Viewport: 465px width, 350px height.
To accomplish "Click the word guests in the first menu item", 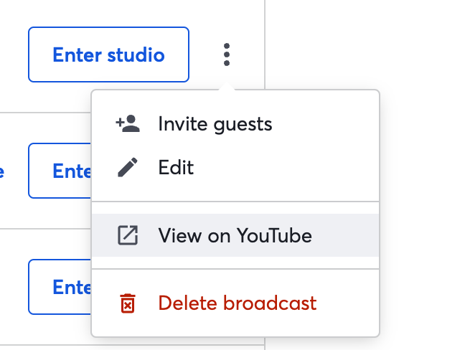I will (243, 125).
